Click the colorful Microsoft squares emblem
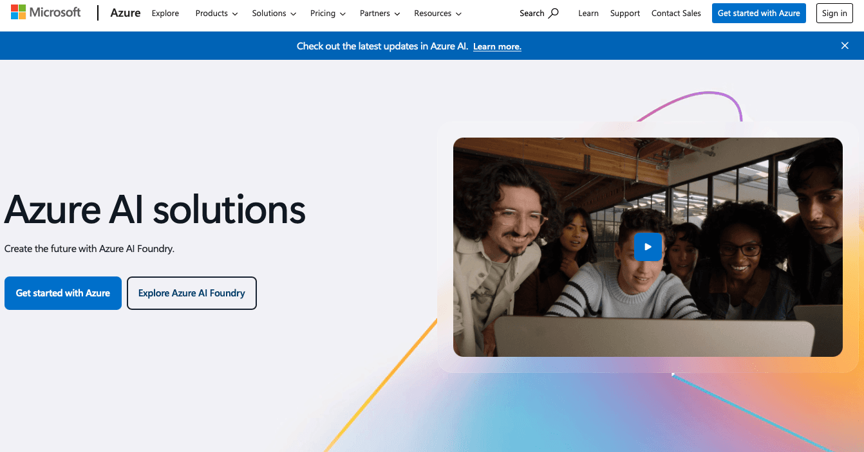Image resolution: width=864 pixels, height=452 pixels. [19, 11]
